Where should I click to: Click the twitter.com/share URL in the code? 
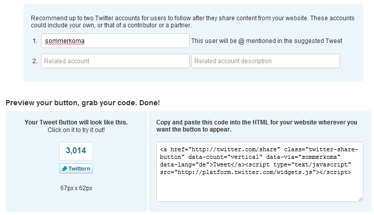[234, 149]
